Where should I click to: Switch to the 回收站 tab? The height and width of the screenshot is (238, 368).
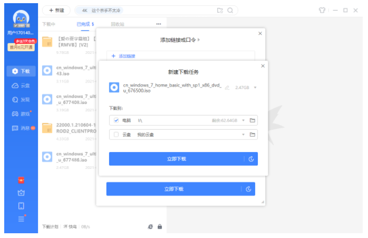[x=118, y=24]
